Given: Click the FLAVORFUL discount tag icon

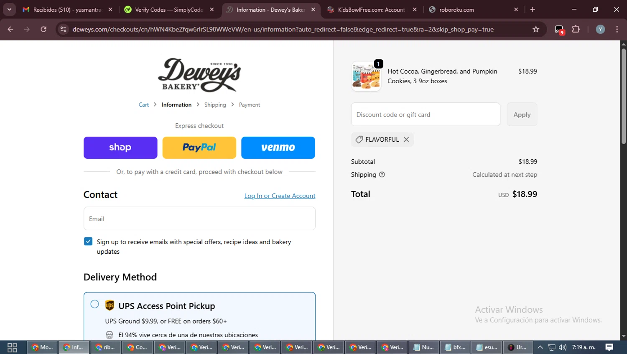Looking at the screenshot, I should [x=359, y=140].
